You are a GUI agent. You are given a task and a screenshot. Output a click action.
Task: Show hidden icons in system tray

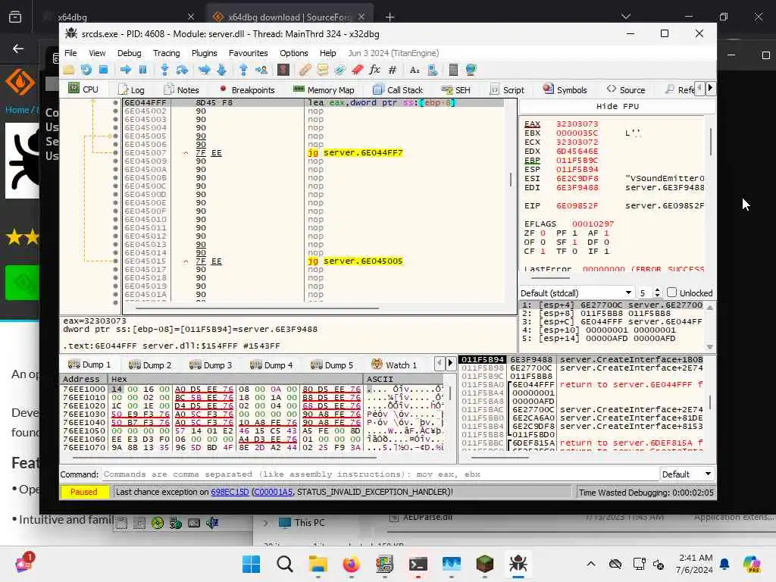tap(591, 564)
